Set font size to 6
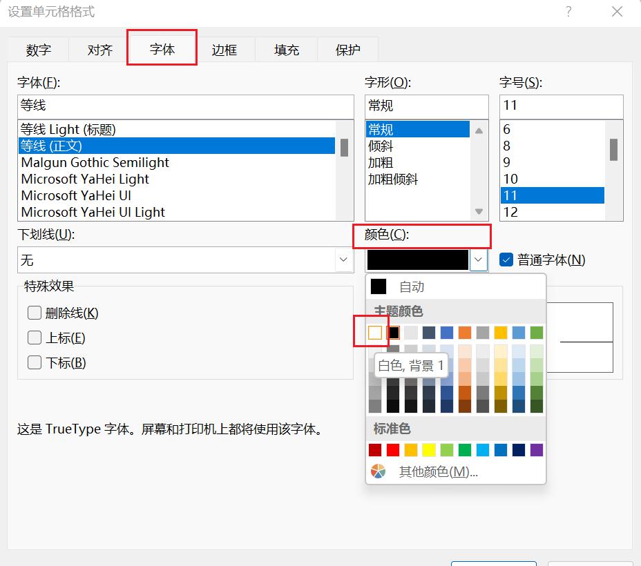 553,129
